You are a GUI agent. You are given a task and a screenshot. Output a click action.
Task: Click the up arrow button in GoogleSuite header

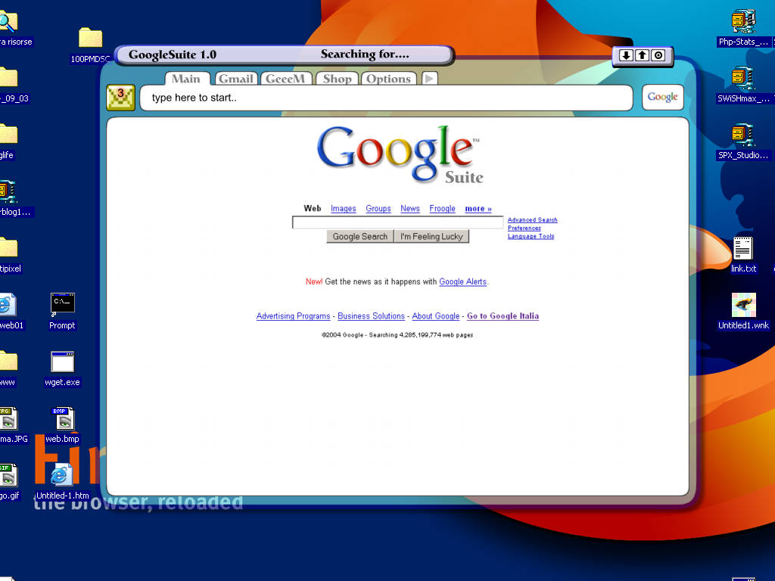tap(642, 55)
